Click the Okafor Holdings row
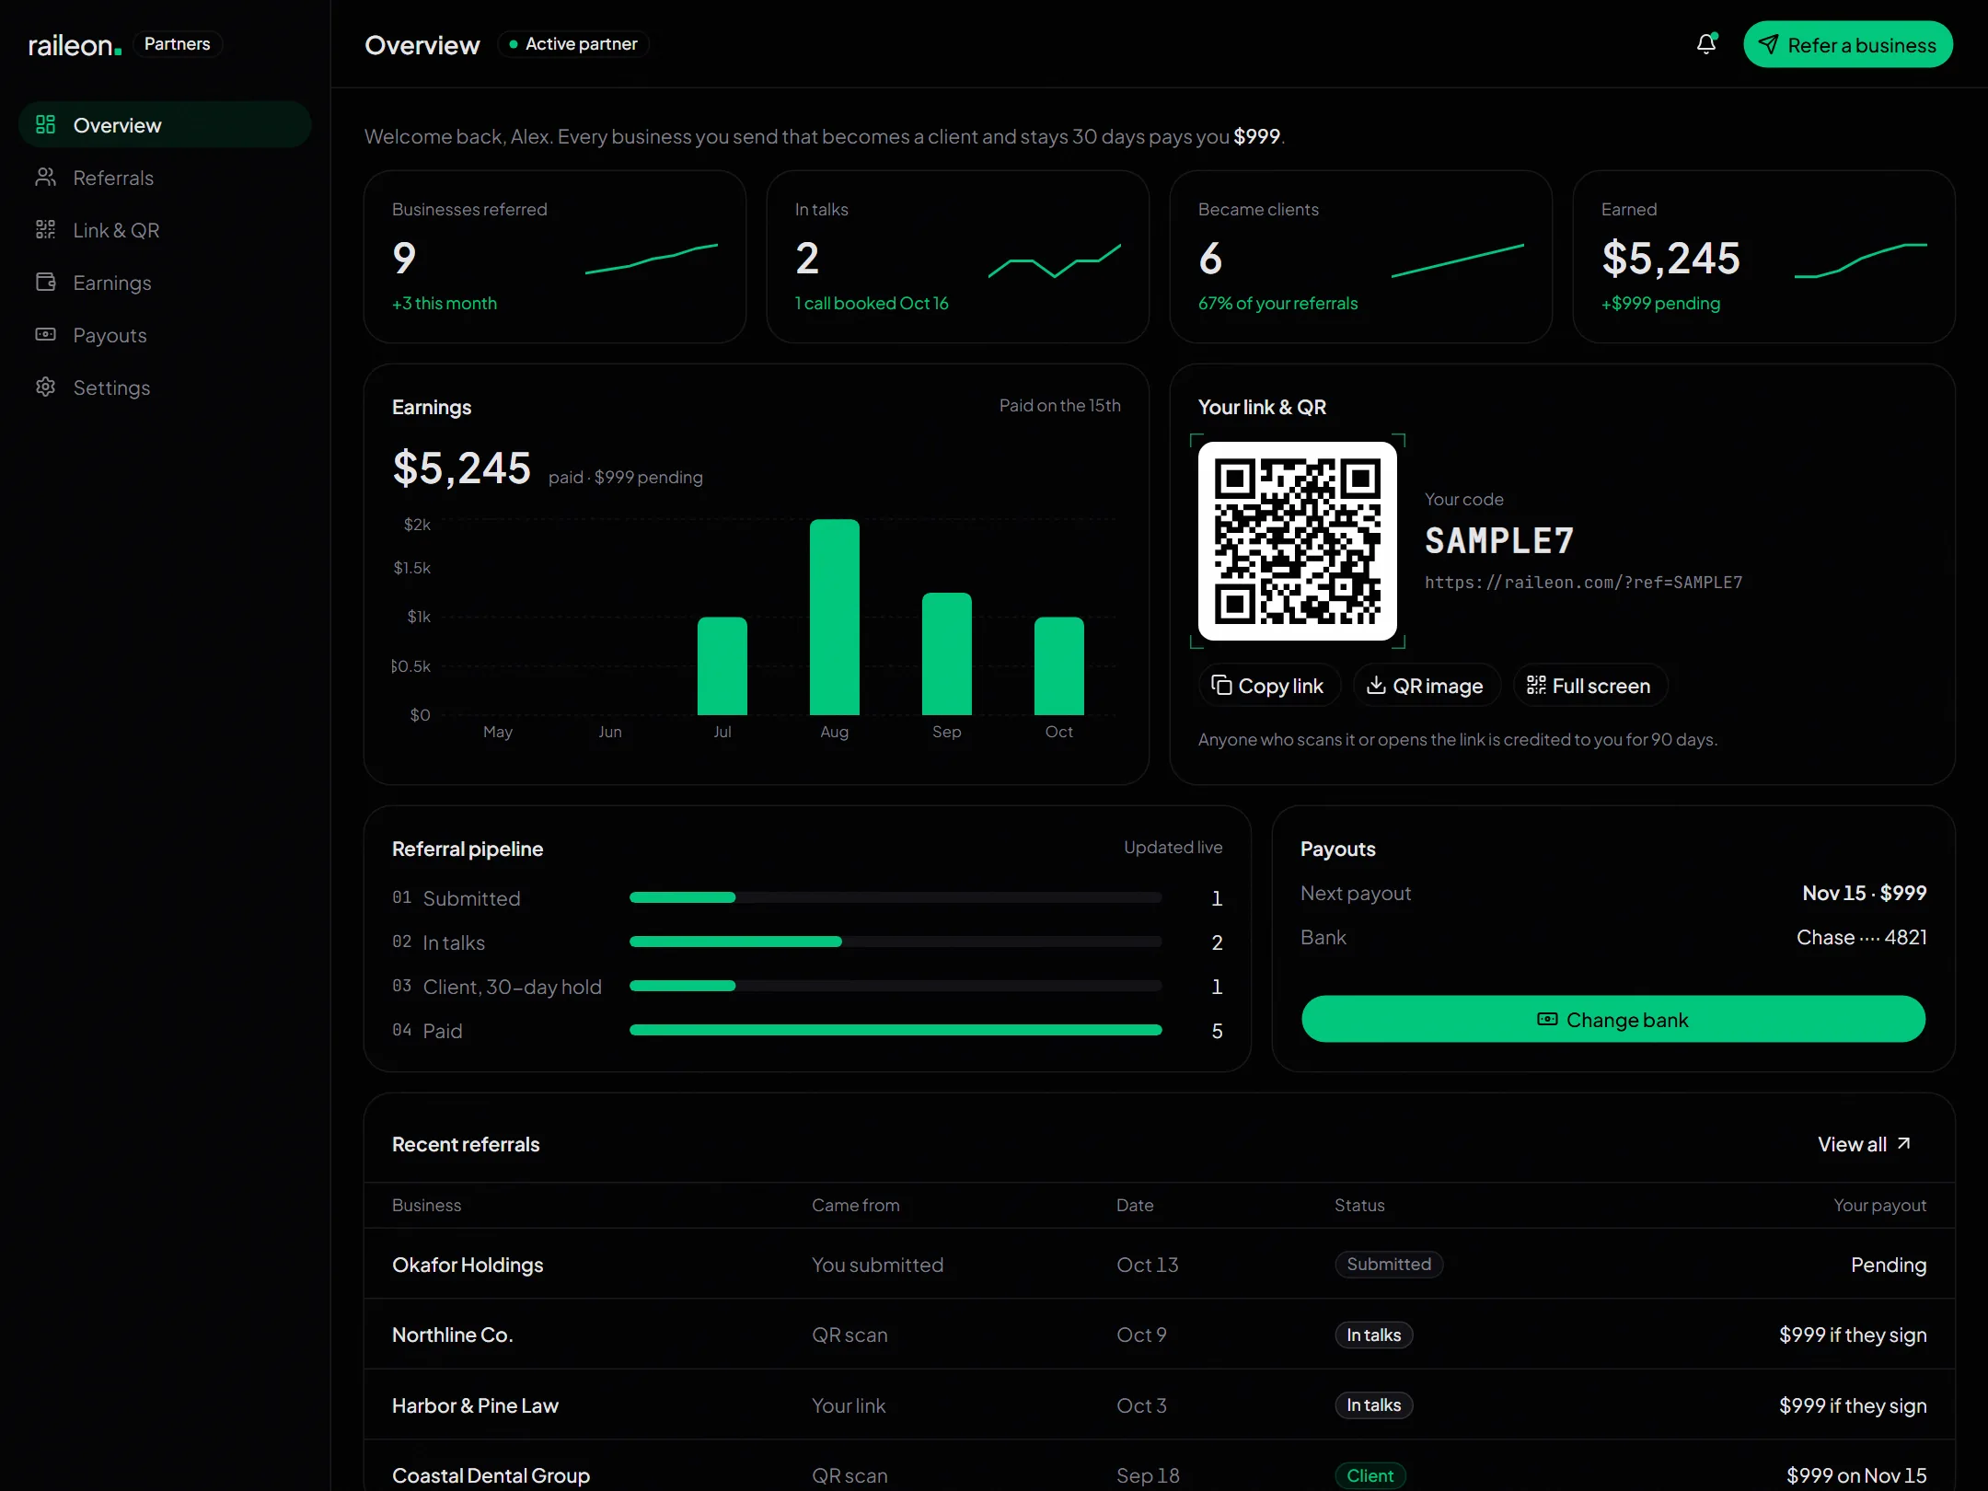Viewport: 1988px width, 1491px height. click(x=1159, y=1264)
